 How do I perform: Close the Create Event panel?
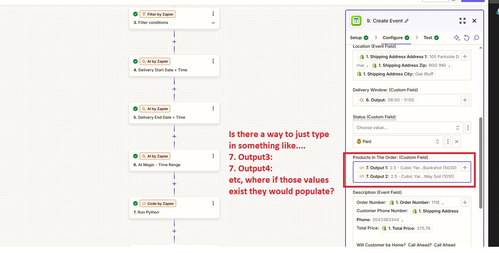click(474, 21)
